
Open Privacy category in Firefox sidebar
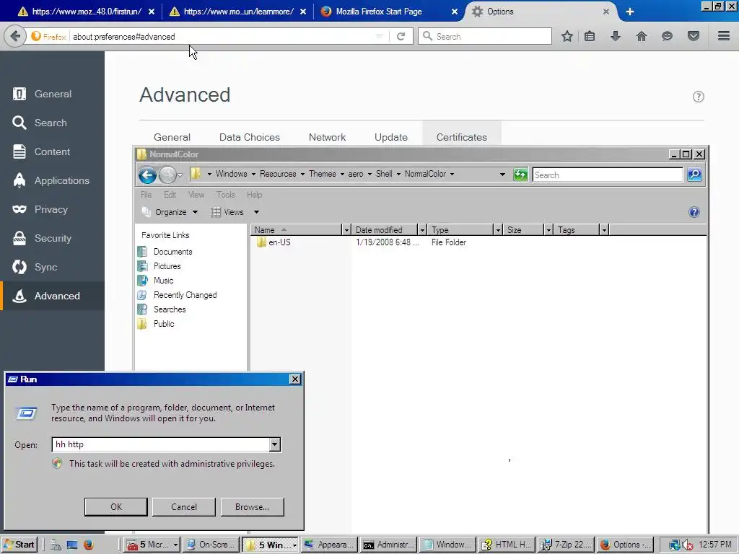[52, 209]
